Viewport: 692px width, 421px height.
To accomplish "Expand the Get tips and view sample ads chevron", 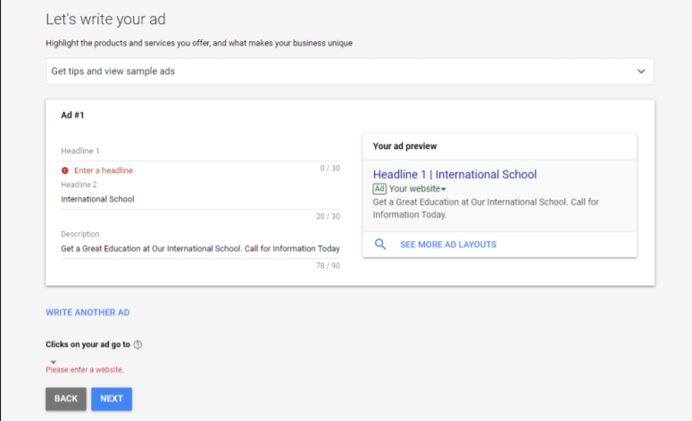I will [x=641, y=71].
